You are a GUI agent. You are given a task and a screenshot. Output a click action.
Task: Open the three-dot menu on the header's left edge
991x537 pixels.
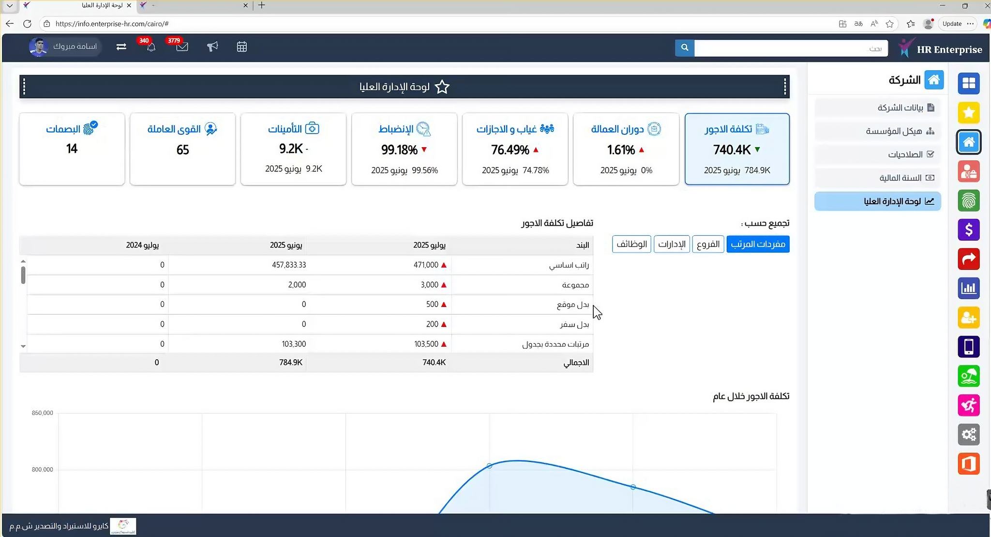(x=24, y=86)
